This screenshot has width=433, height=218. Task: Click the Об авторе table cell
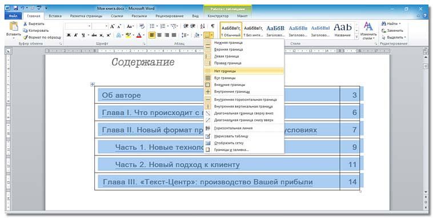click(x=217, y=95)
